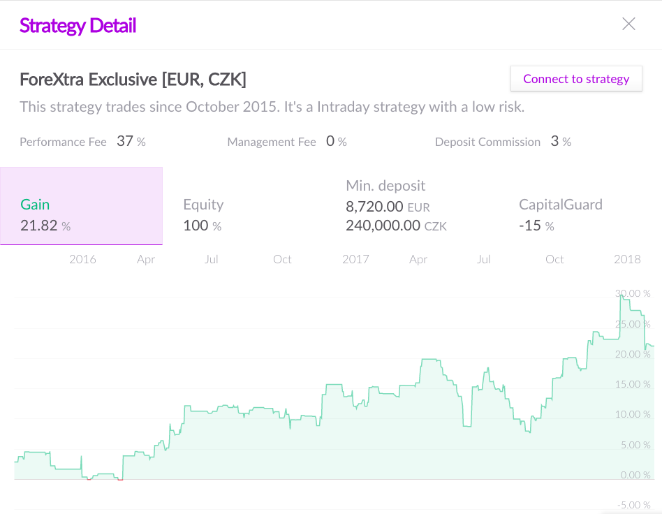Click the 15.00 % axis label
The width and height of the screenshot is (662, 514).
(x=633, y=384)
